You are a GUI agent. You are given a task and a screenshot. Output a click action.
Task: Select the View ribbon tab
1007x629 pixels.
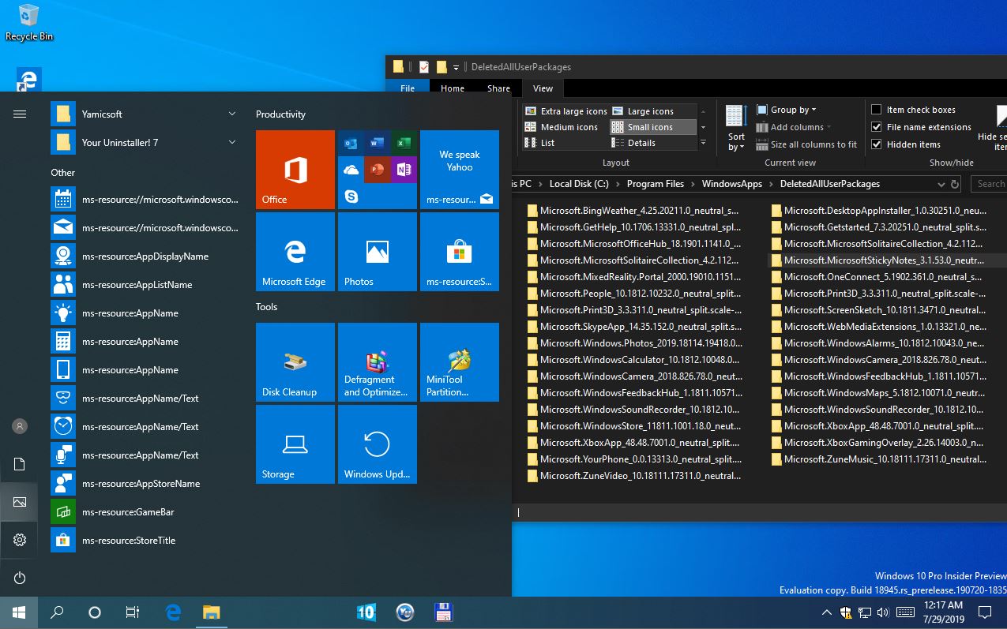[x=543, y=88]
